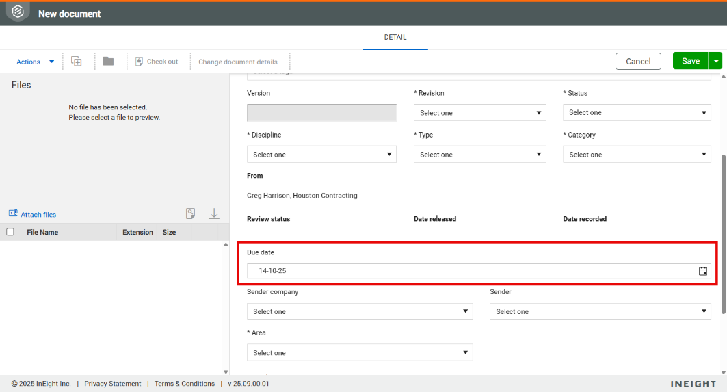The width and height of the screenshot is (727, 392).
Task: Expand the Sender company dropdown
Action: click(x=359, y=312)
